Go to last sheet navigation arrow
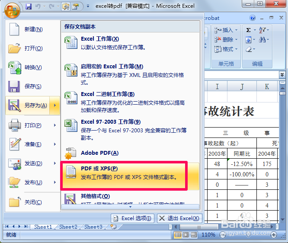Image resolution: width=288 pixels, height=243 pixels. (26, 227)
